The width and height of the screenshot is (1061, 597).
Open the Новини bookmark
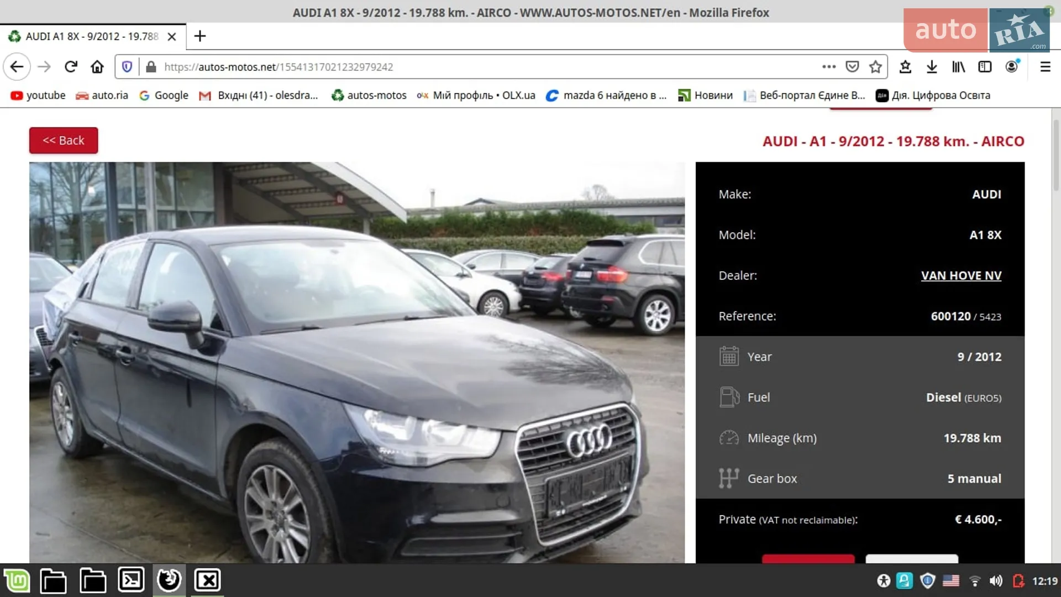pyautogui.click(x=706, y=96)
